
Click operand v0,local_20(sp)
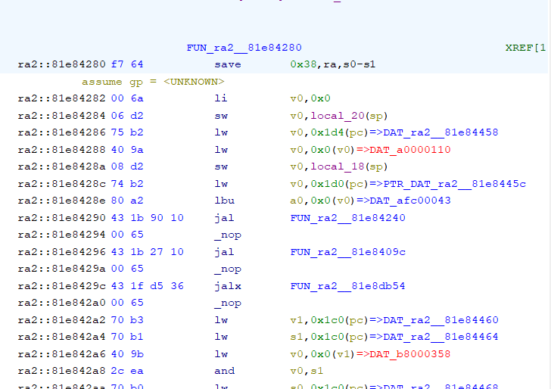click(339, 116)
